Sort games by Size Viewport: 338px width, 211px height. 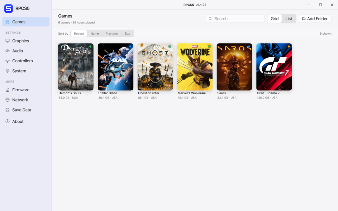click(x=127, y=34)
